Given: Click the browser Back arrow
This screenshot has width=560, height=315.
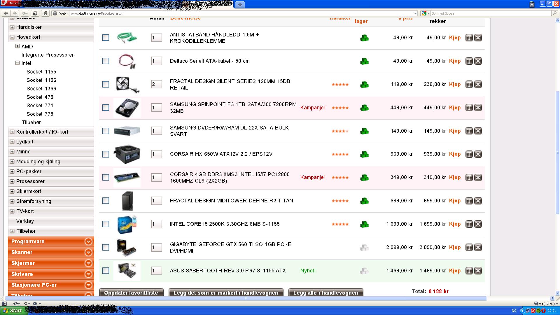Looking at the screenshot, I should click(6, 13).
